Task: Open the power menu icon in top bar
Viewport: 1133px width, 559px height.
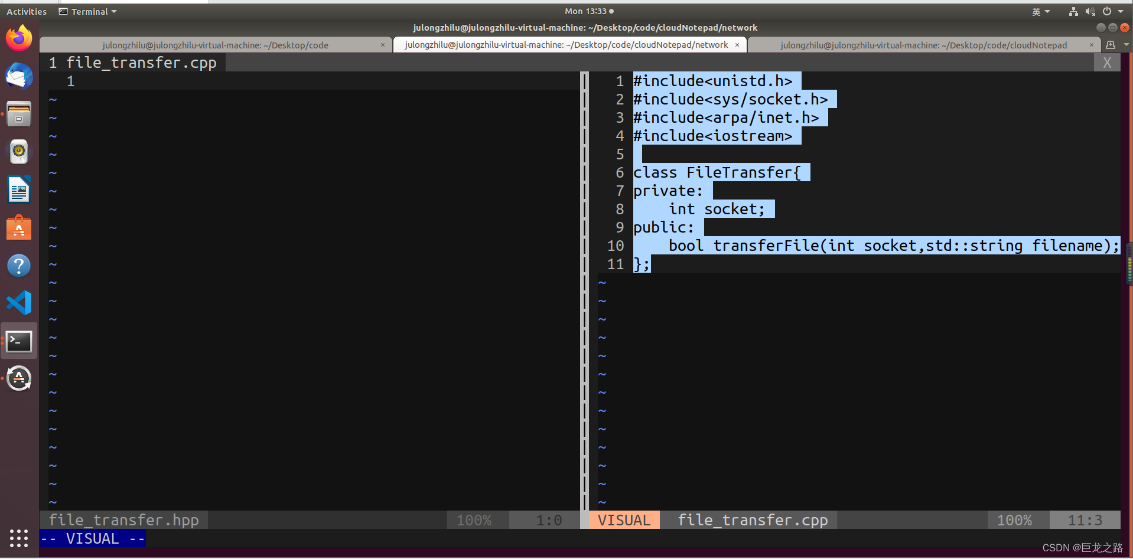Action: (x=1106, y=11)
